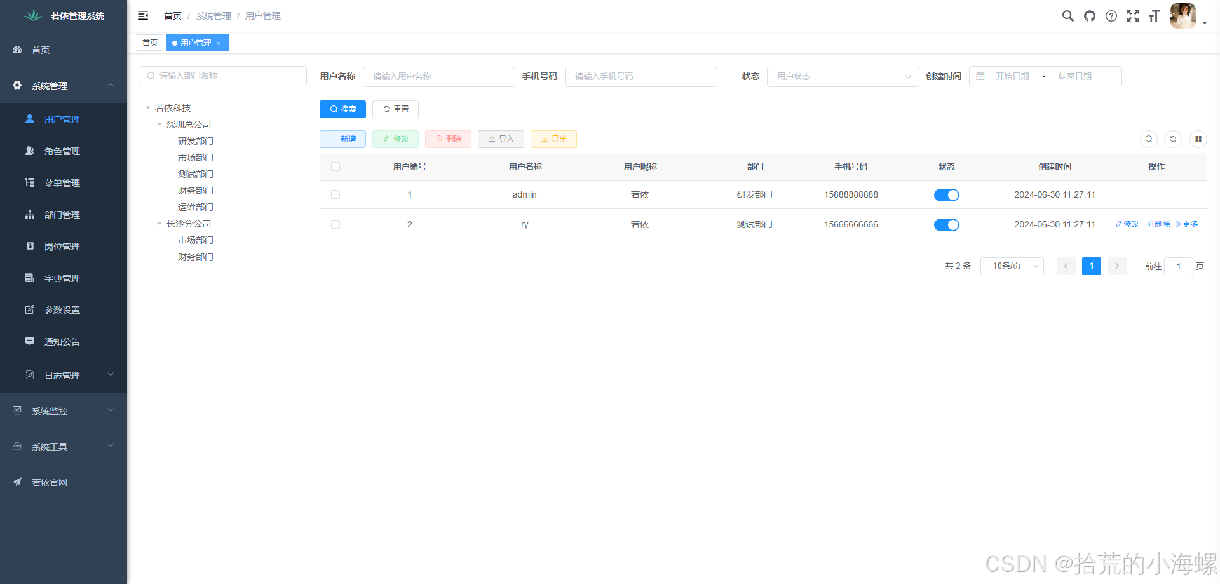Refresh the user table with the refresh icon
Viewport: 1220px width, 584px height.
point(1173,139)
